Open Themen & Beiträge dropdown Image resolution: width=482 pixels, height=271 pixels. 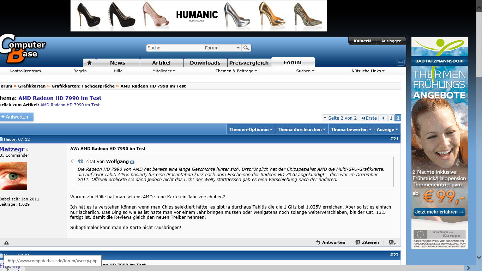(236, 71)
